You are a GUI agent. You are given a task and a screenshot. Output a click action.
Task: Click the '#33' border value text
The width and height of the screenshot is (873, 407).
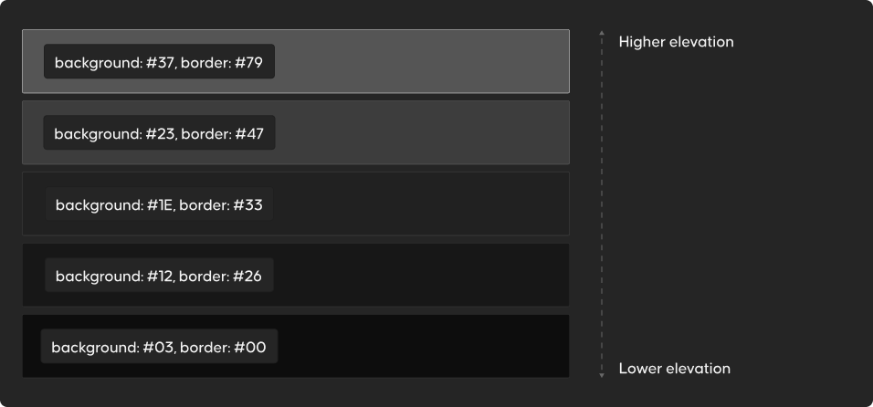click(247, 205)
